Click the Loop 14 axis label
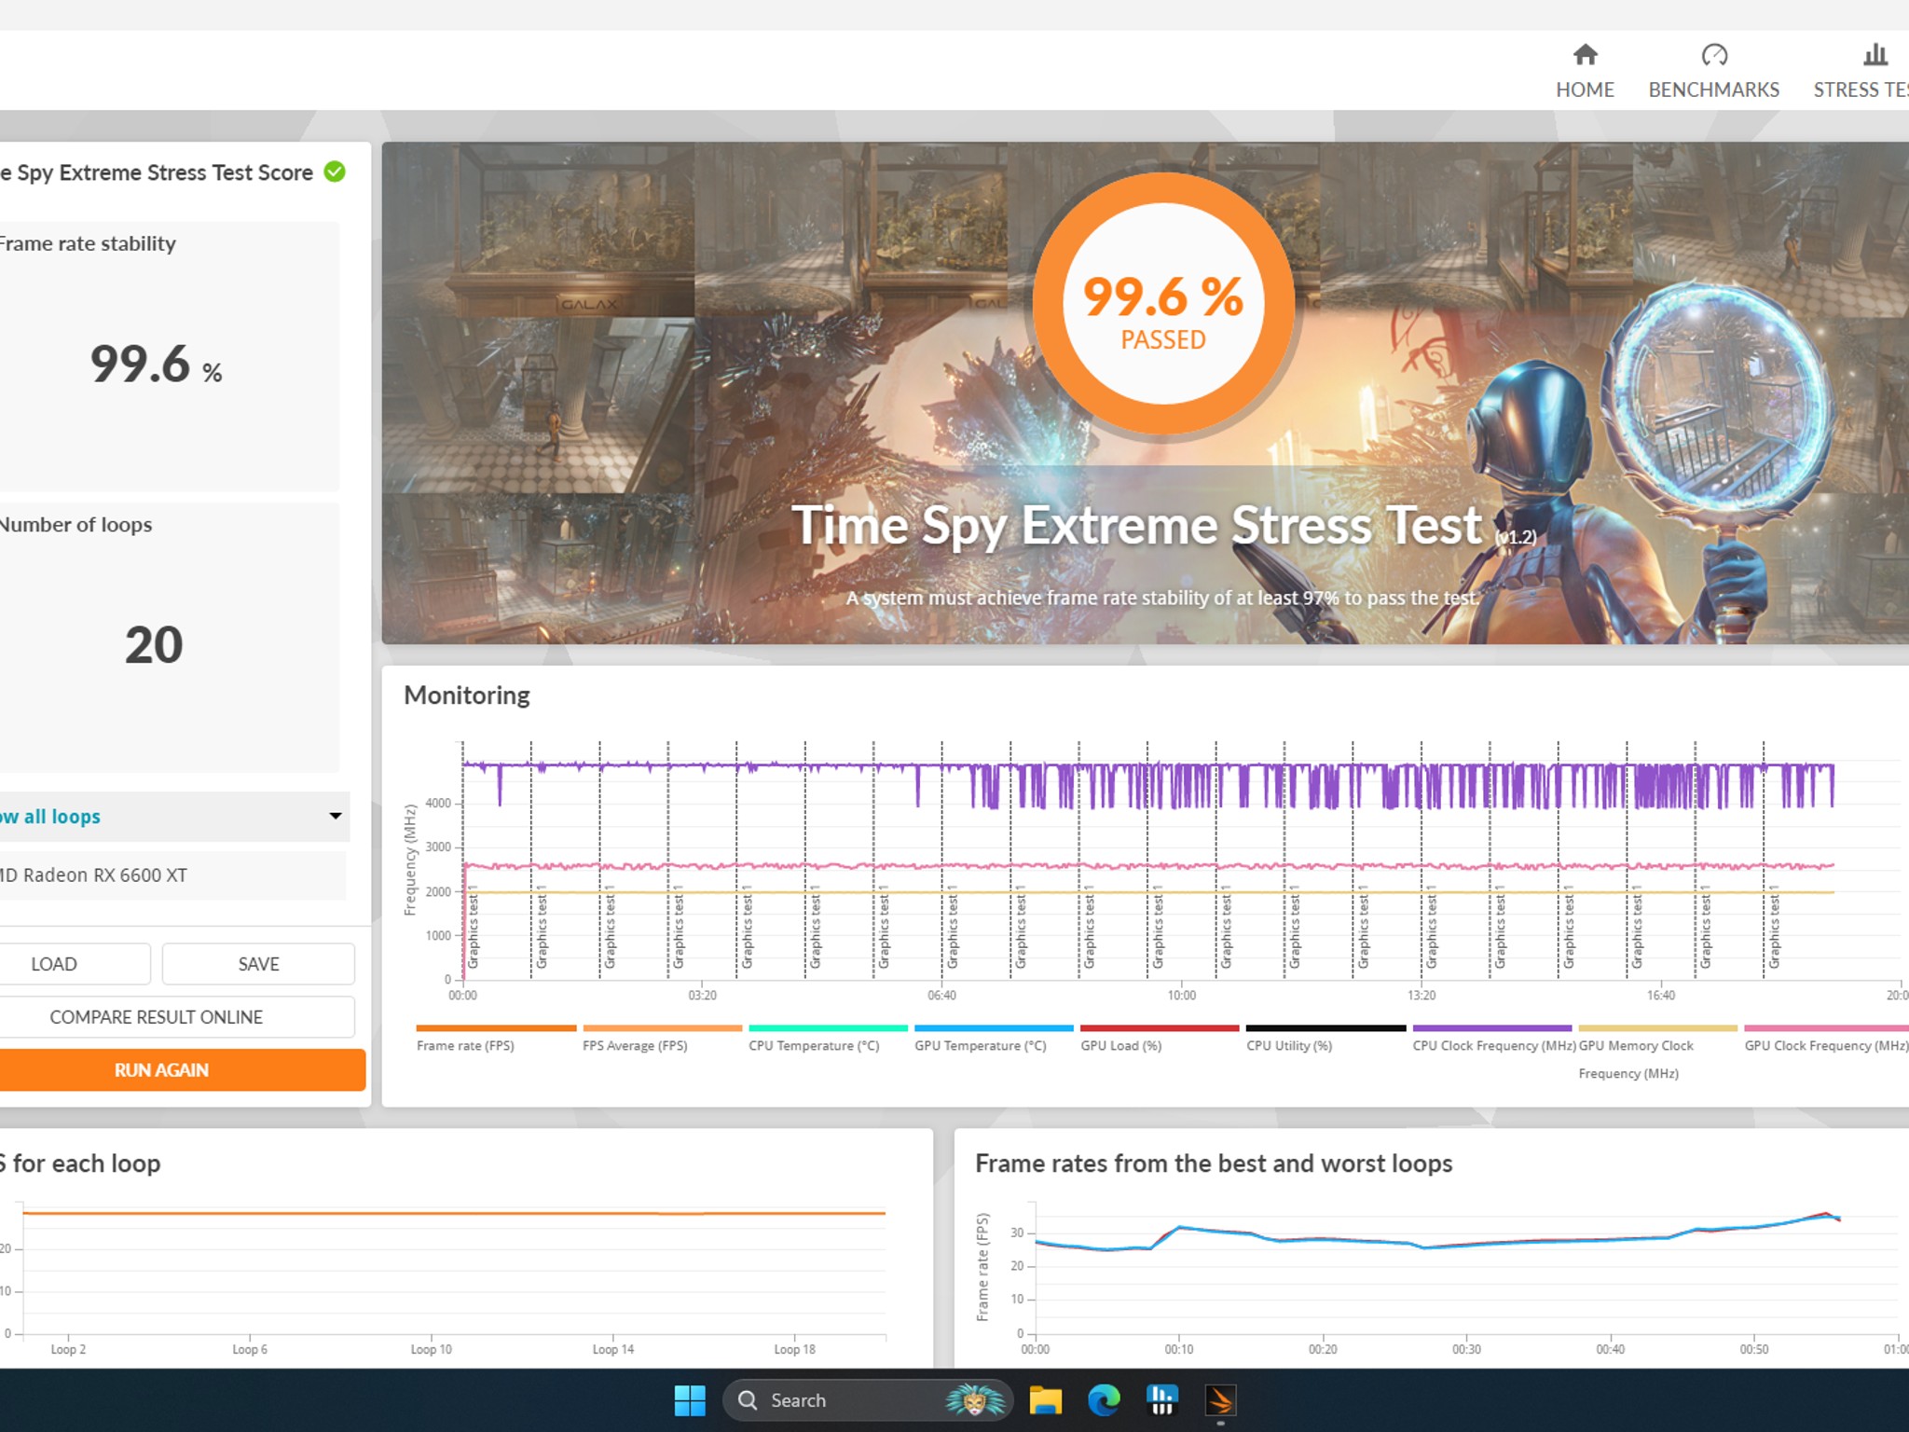This screenshot has height=1432, width=1909. (612, 1349)
